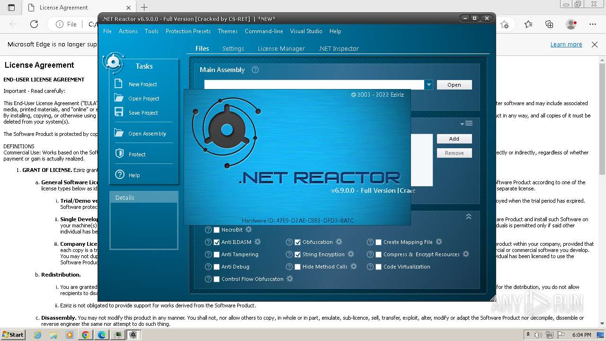Click Edge profile avatar icon
The width and height of the screenshot is (606, 341).
click(571, 24)
